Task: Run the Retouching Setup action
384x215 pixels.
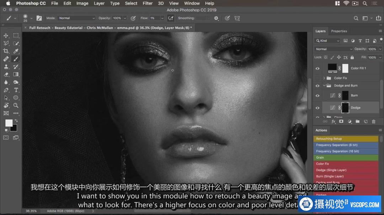Action: pos(346,138)
